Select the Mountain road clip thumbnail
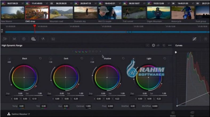This screenshot has width=210, height=117. [x=61, y=13]
